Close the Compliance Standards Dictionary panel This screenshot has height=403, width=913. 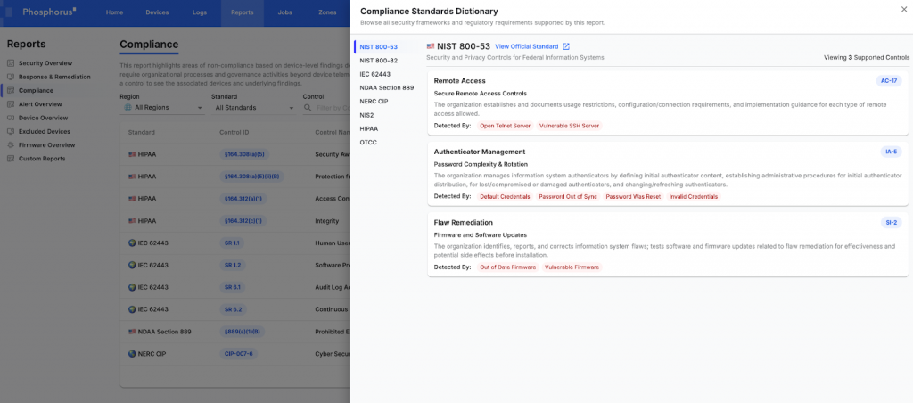coord(904,9)
